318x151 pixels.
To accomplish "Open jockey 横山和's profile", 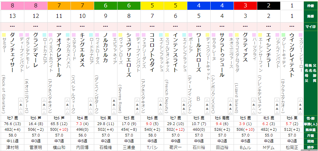I will [59, 148].
